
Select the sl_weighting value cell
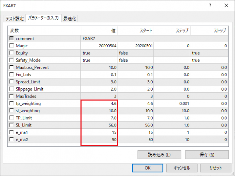coord(99,111)
